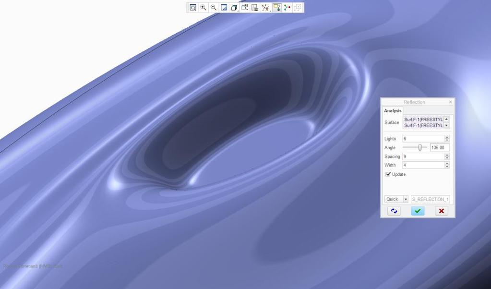Increase the Lights value with stepper

pos(447,137)
